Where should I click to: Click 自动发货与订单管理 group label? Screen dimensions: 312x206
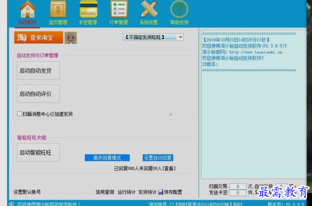pyautogui.click(x=38, y=56)
